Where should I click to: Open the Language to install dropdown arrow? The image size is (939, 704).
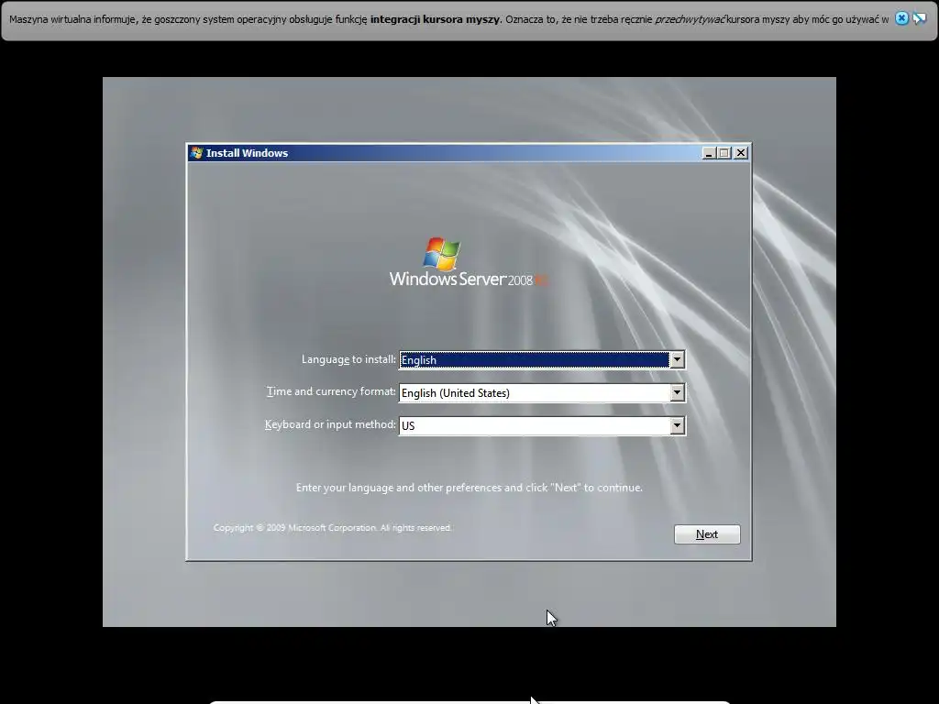[677, 359]
